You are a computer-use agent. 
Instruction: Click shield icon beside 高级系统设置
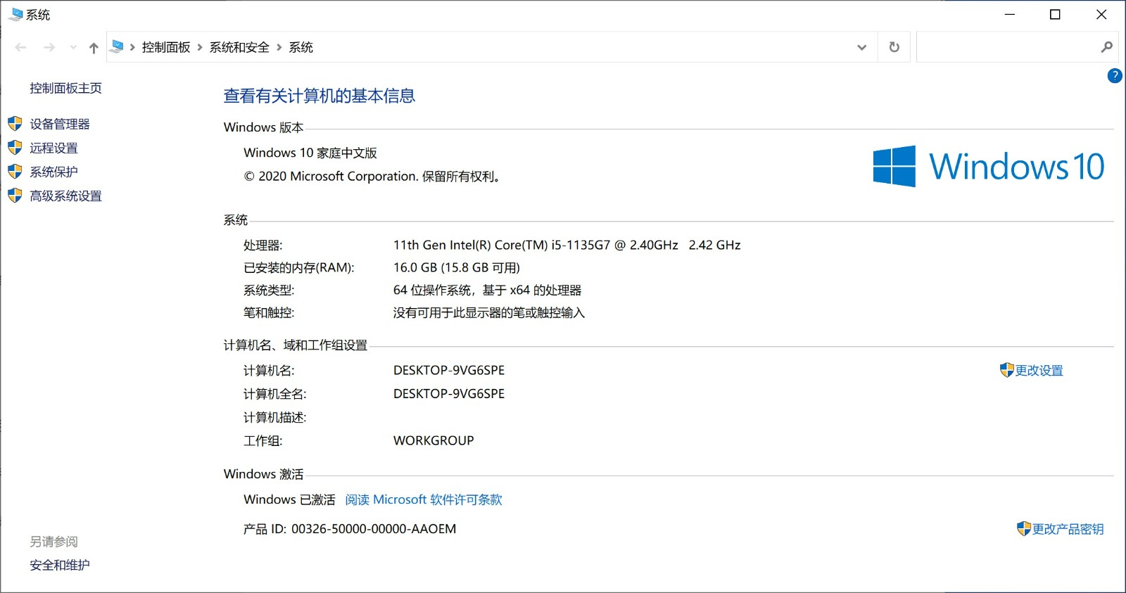15,196
